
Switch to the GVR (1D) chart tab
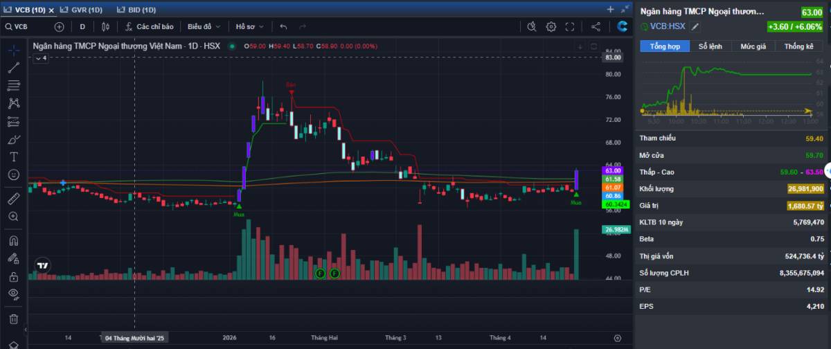pyautogui.click(x=82, y=10)
